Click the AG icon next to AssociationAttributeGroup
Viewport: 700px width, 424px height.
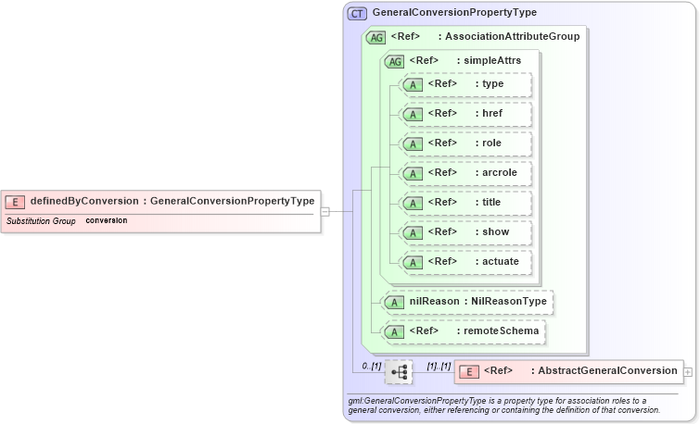pos(375,37)
